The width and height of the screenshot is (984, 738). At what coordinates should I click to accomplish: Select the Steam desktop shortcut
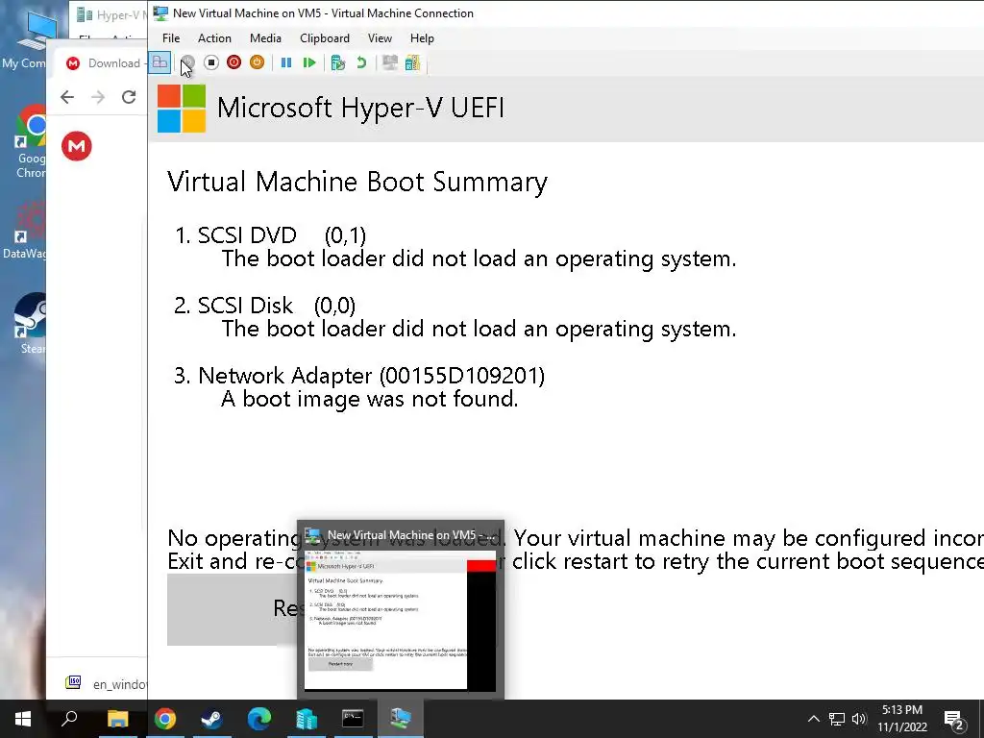[32, 324]
